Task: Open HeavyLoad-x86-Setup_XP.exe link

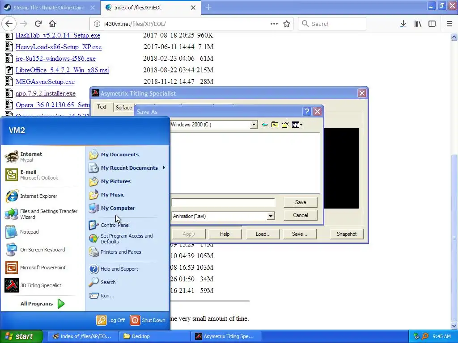Action: [59, 47]
